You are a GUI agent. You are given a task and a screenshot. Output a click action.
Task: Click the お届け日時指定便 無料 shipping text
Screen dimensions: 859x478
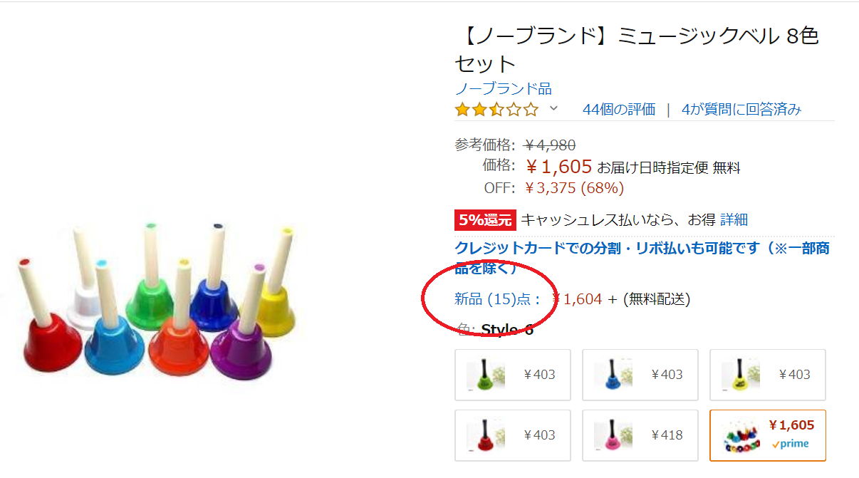(668, 168)
